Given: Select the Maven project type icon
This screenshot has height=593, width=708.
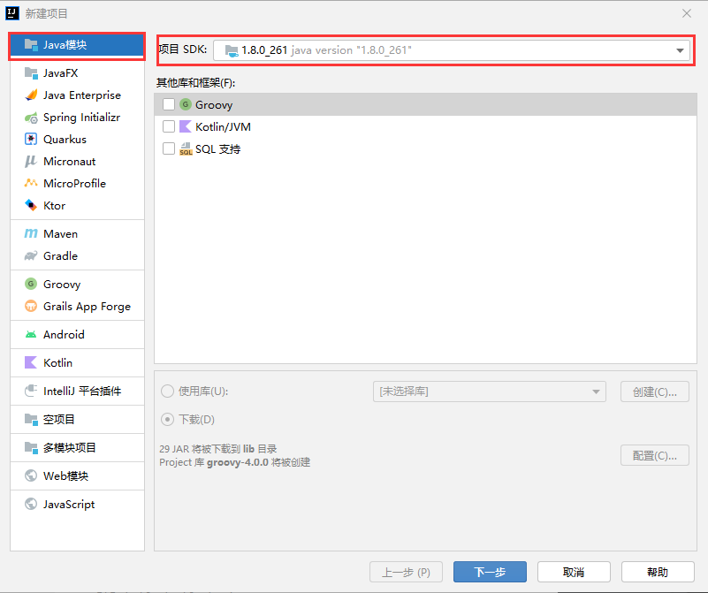Looking at the screenshot, I should point(31,234).
